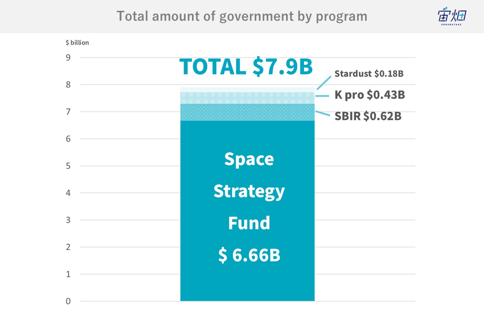Click the y-axis label 0

click(68, 301)
